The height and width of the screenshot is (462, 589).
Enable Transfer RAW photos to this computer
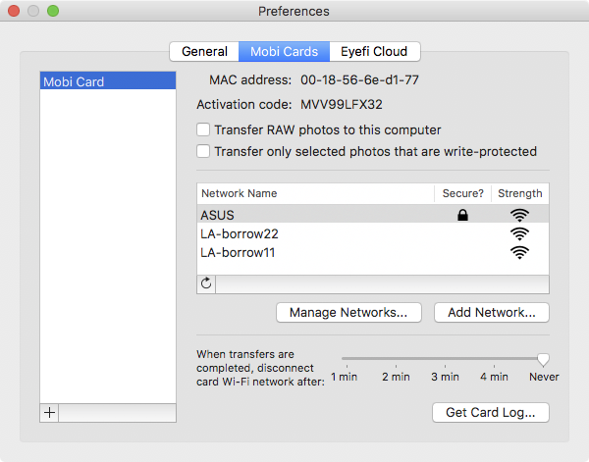coord(204,129)
